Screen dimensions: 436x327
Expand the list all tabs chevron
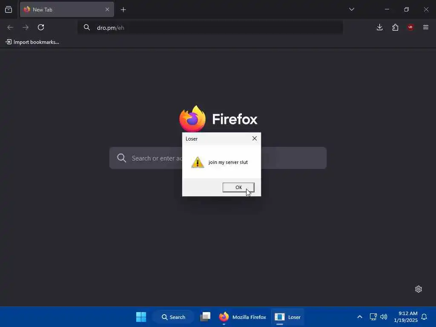point(351,9)
